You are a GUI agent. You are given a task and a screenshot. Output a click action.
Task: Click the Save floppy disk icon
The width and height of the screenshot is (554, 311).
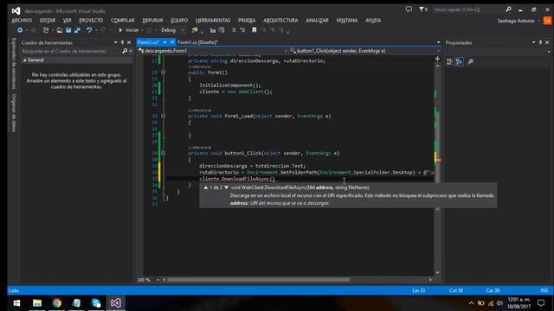(68, 30)
